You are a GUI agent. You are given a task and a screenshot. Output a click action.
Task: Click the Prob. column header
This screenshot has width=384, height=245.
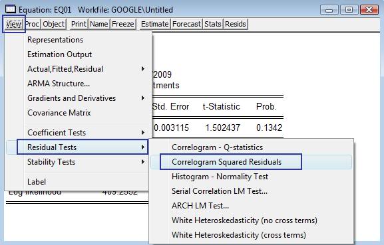(x=266, y=106)
